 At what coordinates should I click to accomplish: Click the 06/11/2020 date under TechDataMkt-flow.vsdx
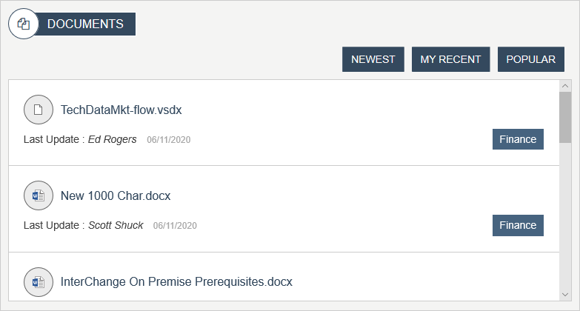click(x=168, y=140)
